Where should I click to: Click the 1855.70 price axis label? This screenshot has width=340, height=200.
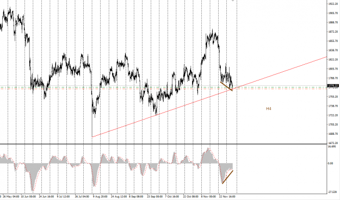click(333, 41)
